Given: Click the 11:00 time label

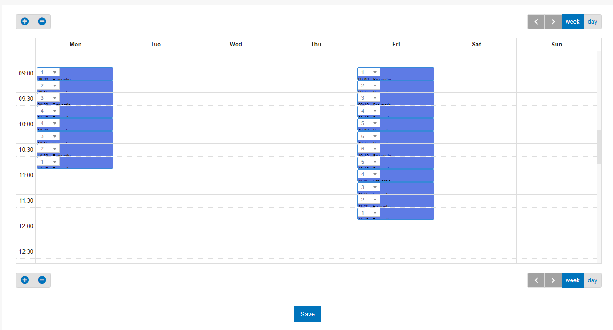Looking at the screenshot, I should (x=26, y=175).
